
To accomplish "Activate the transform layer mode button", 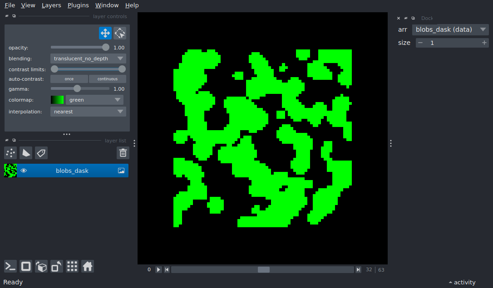I will click(120, 33).
